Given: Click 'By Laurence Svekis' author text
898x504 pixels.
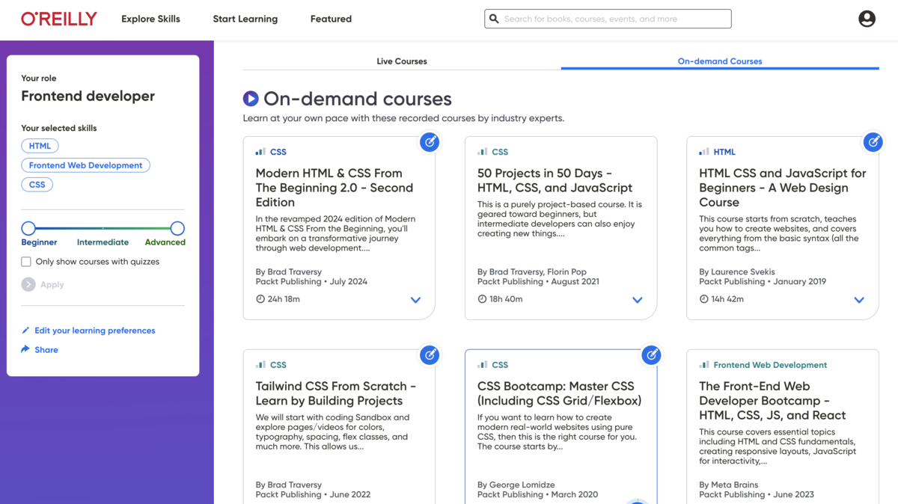Looking at the screenshot, I should 737,272.
